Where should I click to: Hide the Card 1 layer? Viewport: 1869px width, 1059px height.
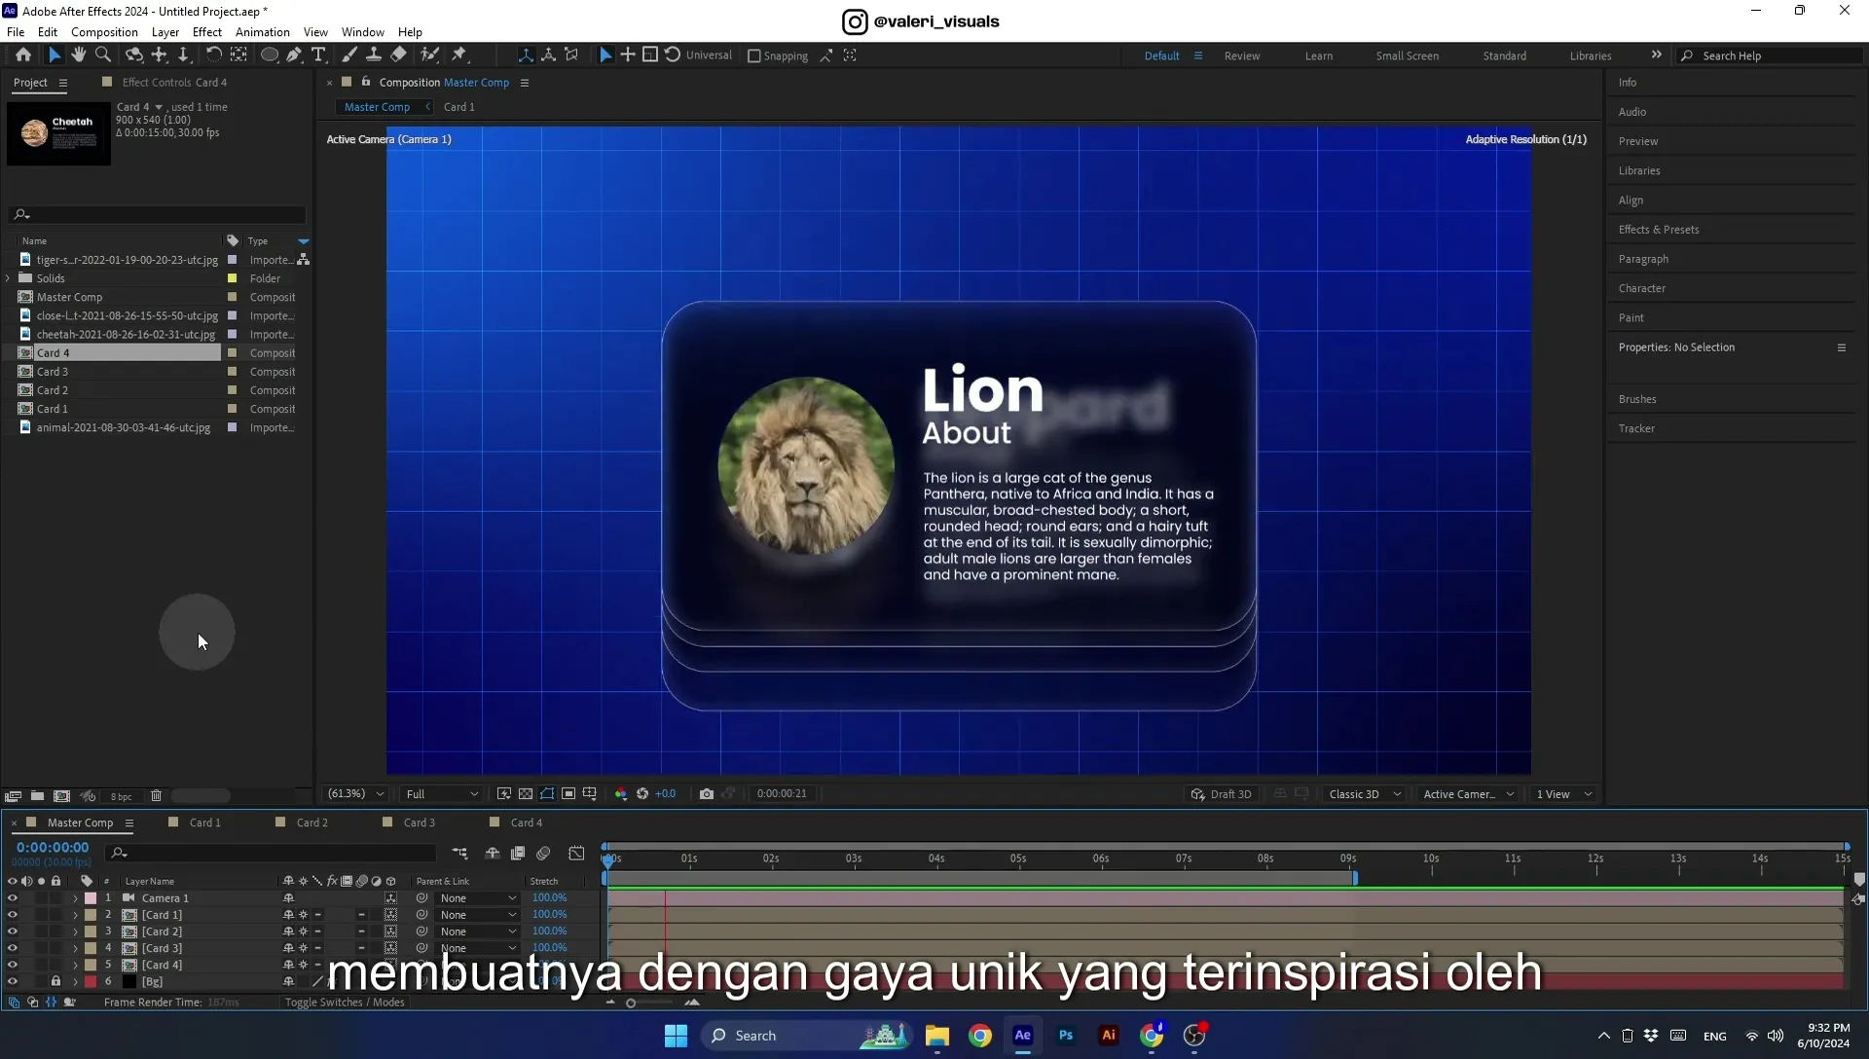(x=13, y=915)
